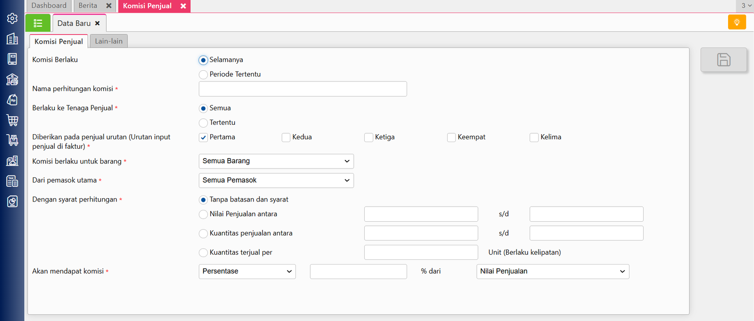Close the Berita tab
Image resolution: width=754 pixels, height=321 pixels.
tap(109, 6)
